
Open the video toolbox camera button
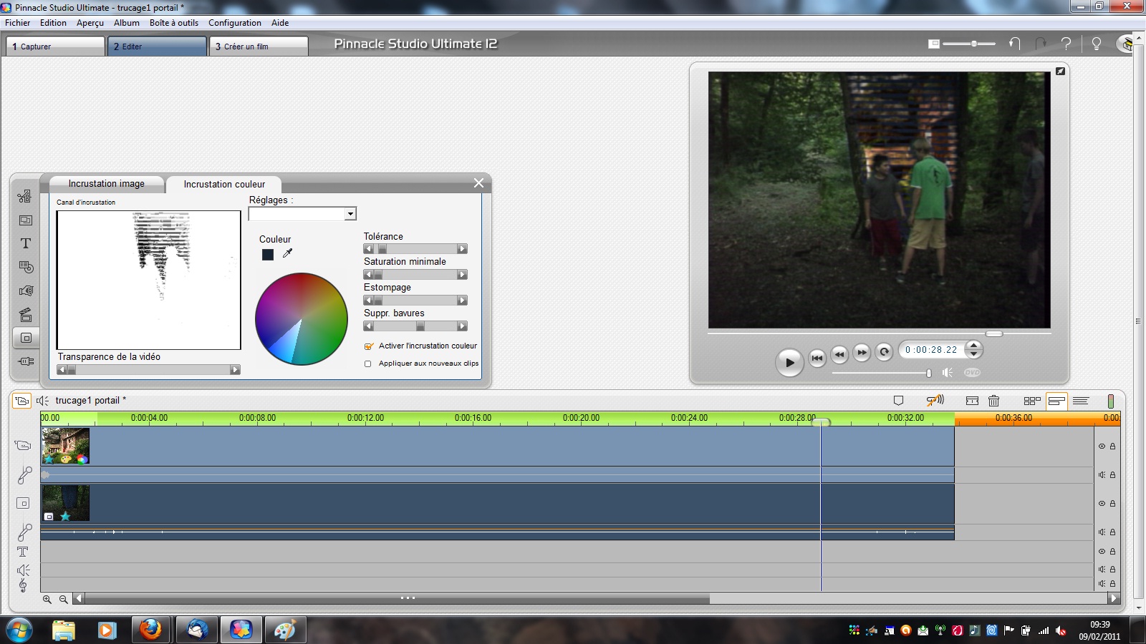21,401
